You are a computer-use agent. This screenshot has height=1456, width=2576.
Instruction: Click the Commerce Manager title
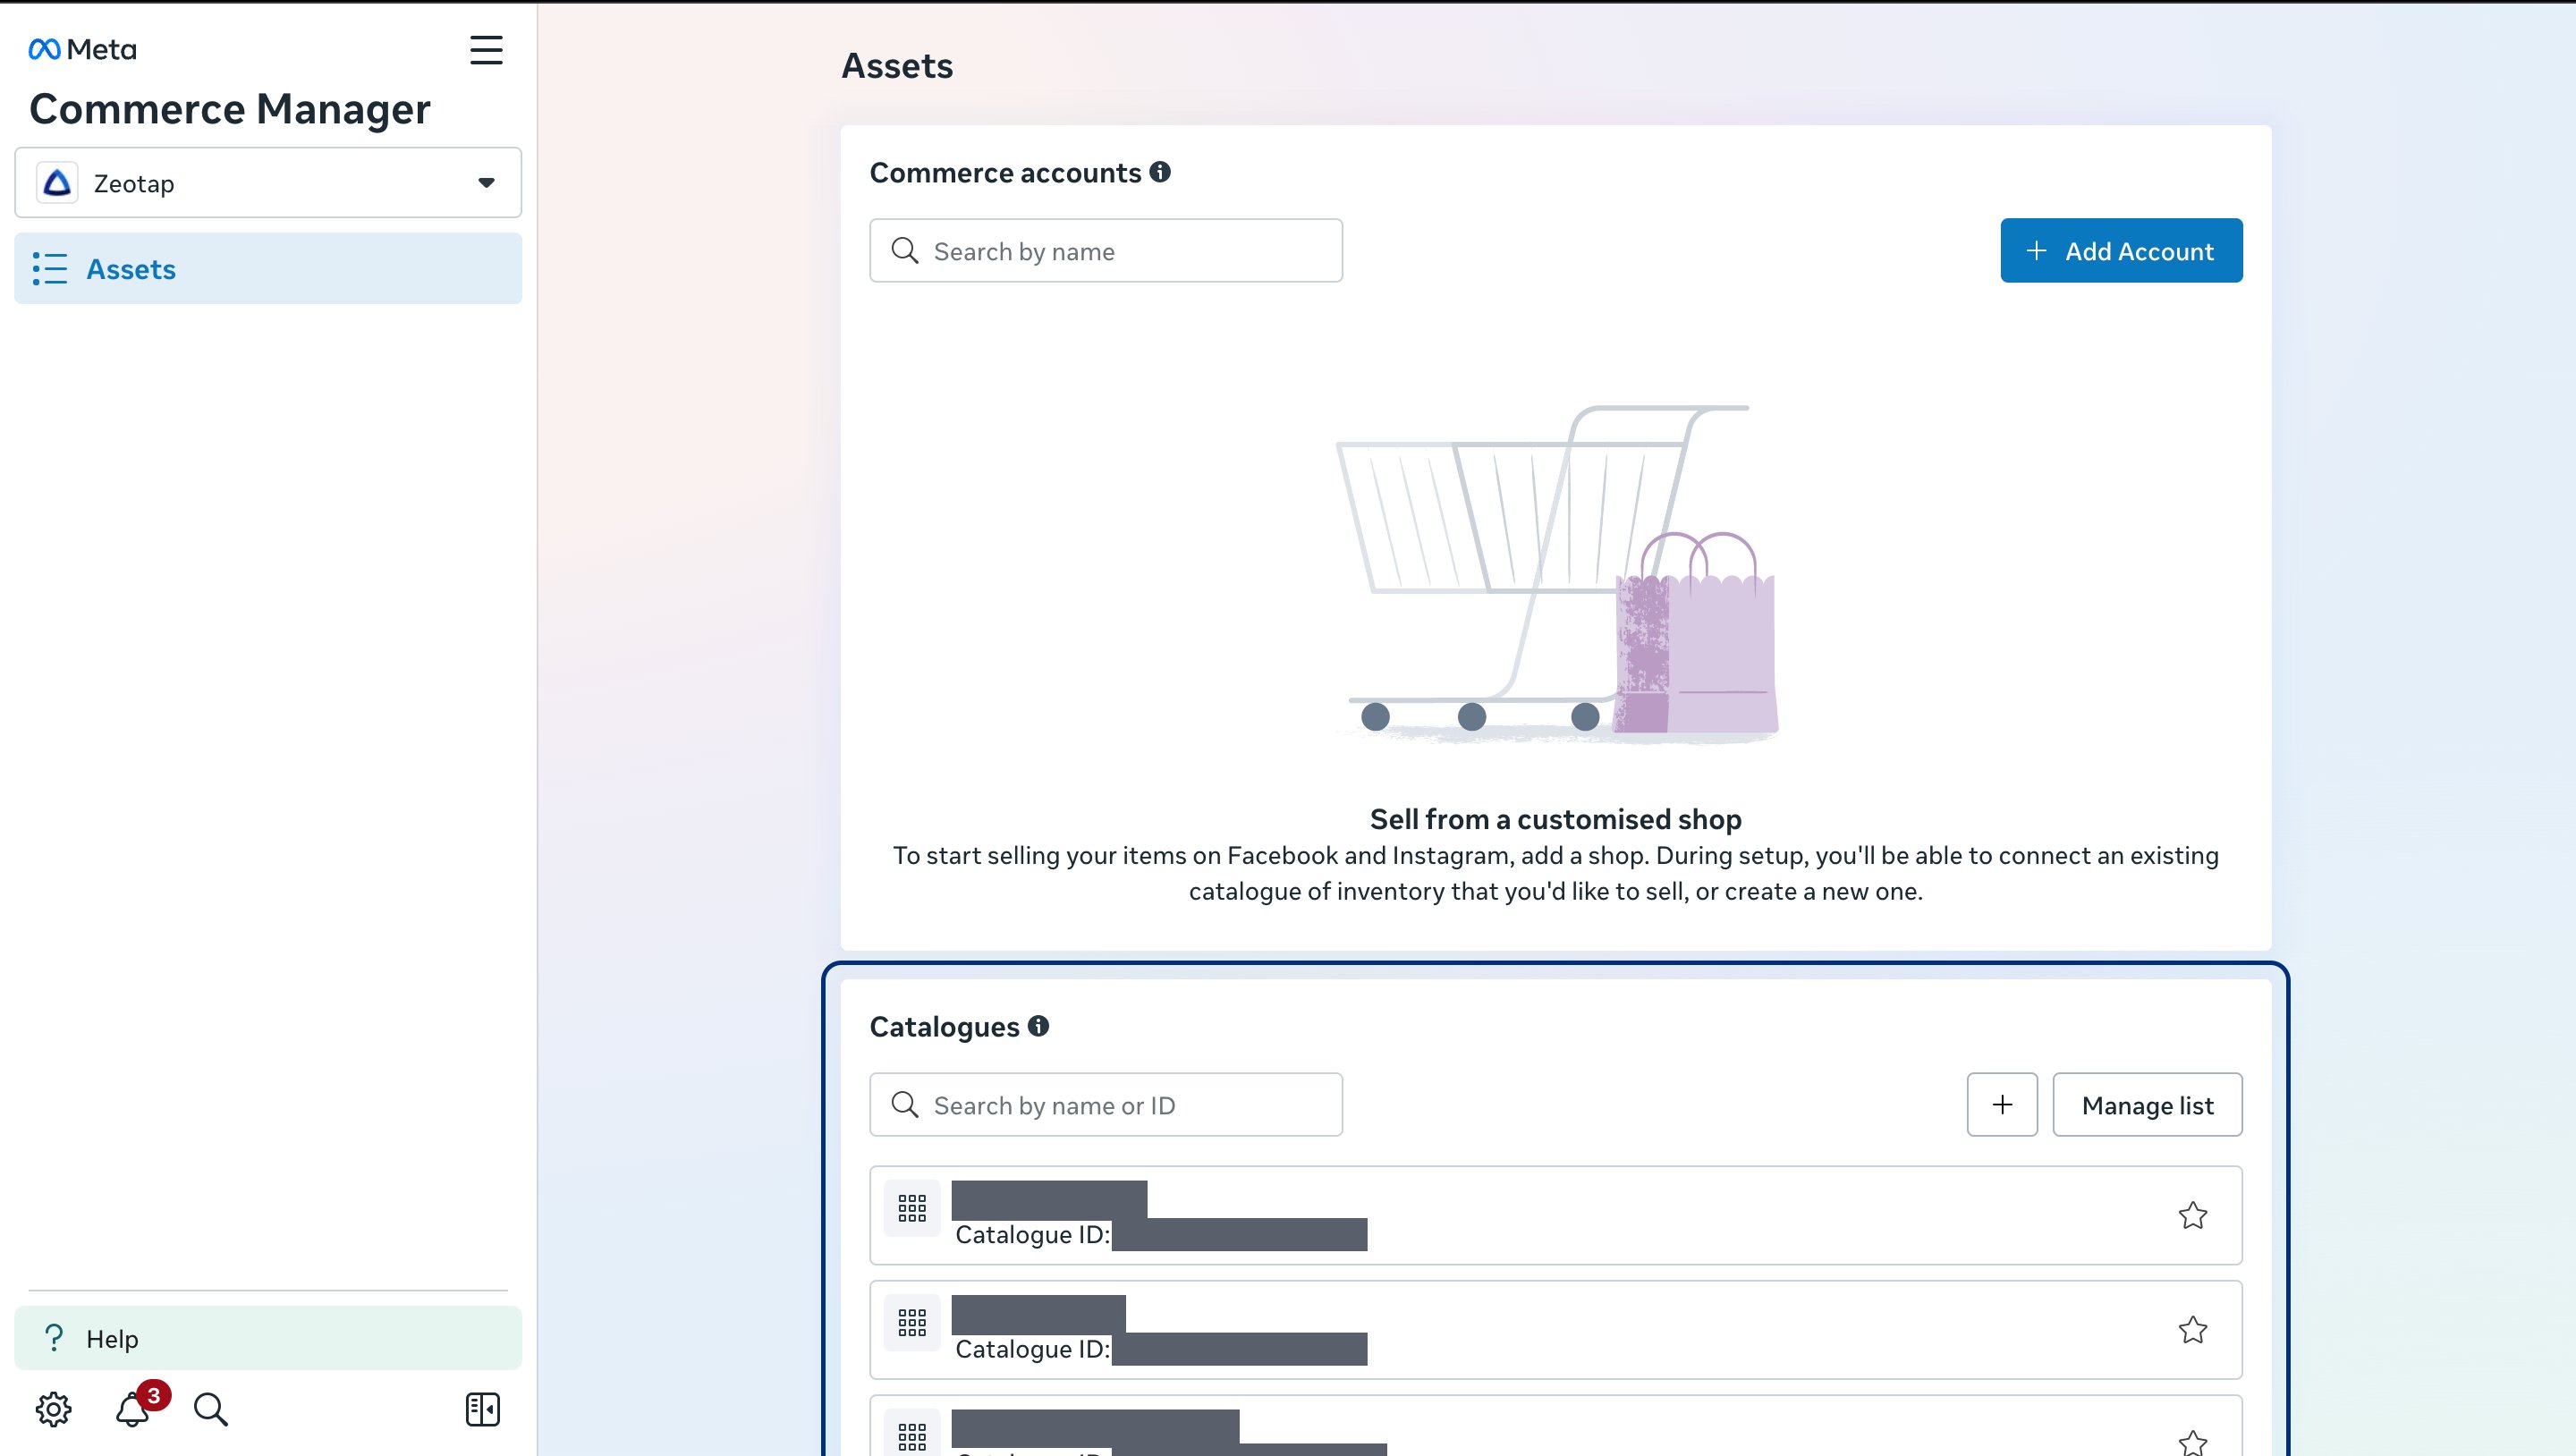tap(230, 109)
